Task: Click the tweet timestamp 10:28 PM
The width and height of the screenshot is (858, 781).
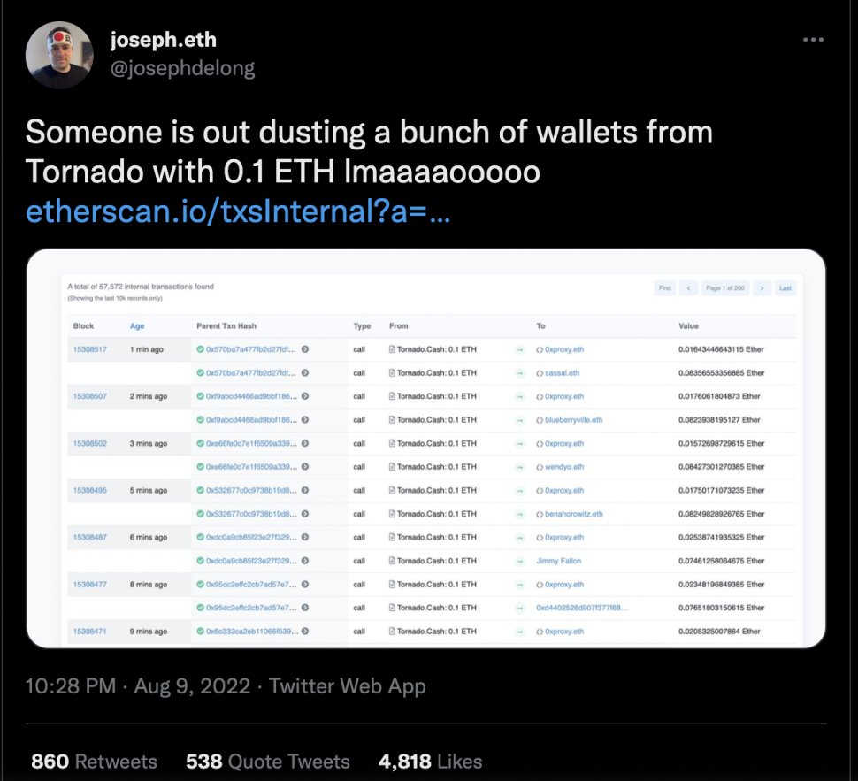Action: tap(68, 685)
